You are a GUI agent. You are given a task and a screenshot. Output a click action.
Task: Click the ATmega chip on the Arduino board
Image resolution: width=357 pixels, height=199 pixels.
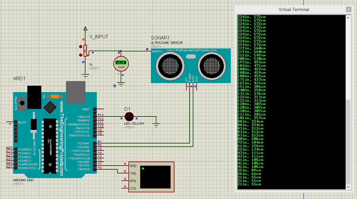pos(49,146)
